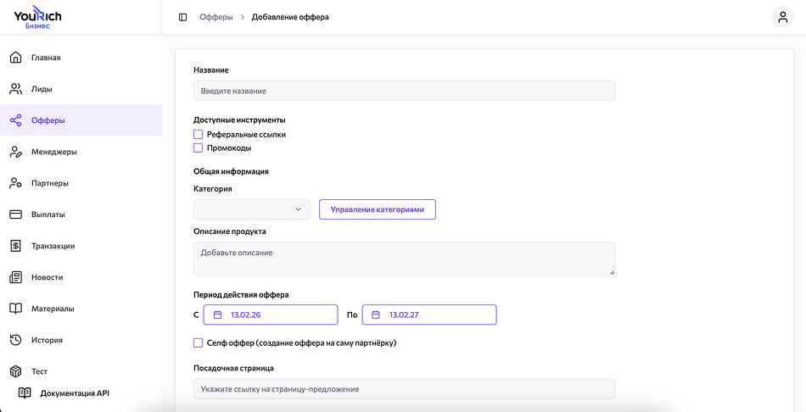Viewport: 806px width, 412px height.
Task: Click the Общая информация heading
Action: coord(231,171)
